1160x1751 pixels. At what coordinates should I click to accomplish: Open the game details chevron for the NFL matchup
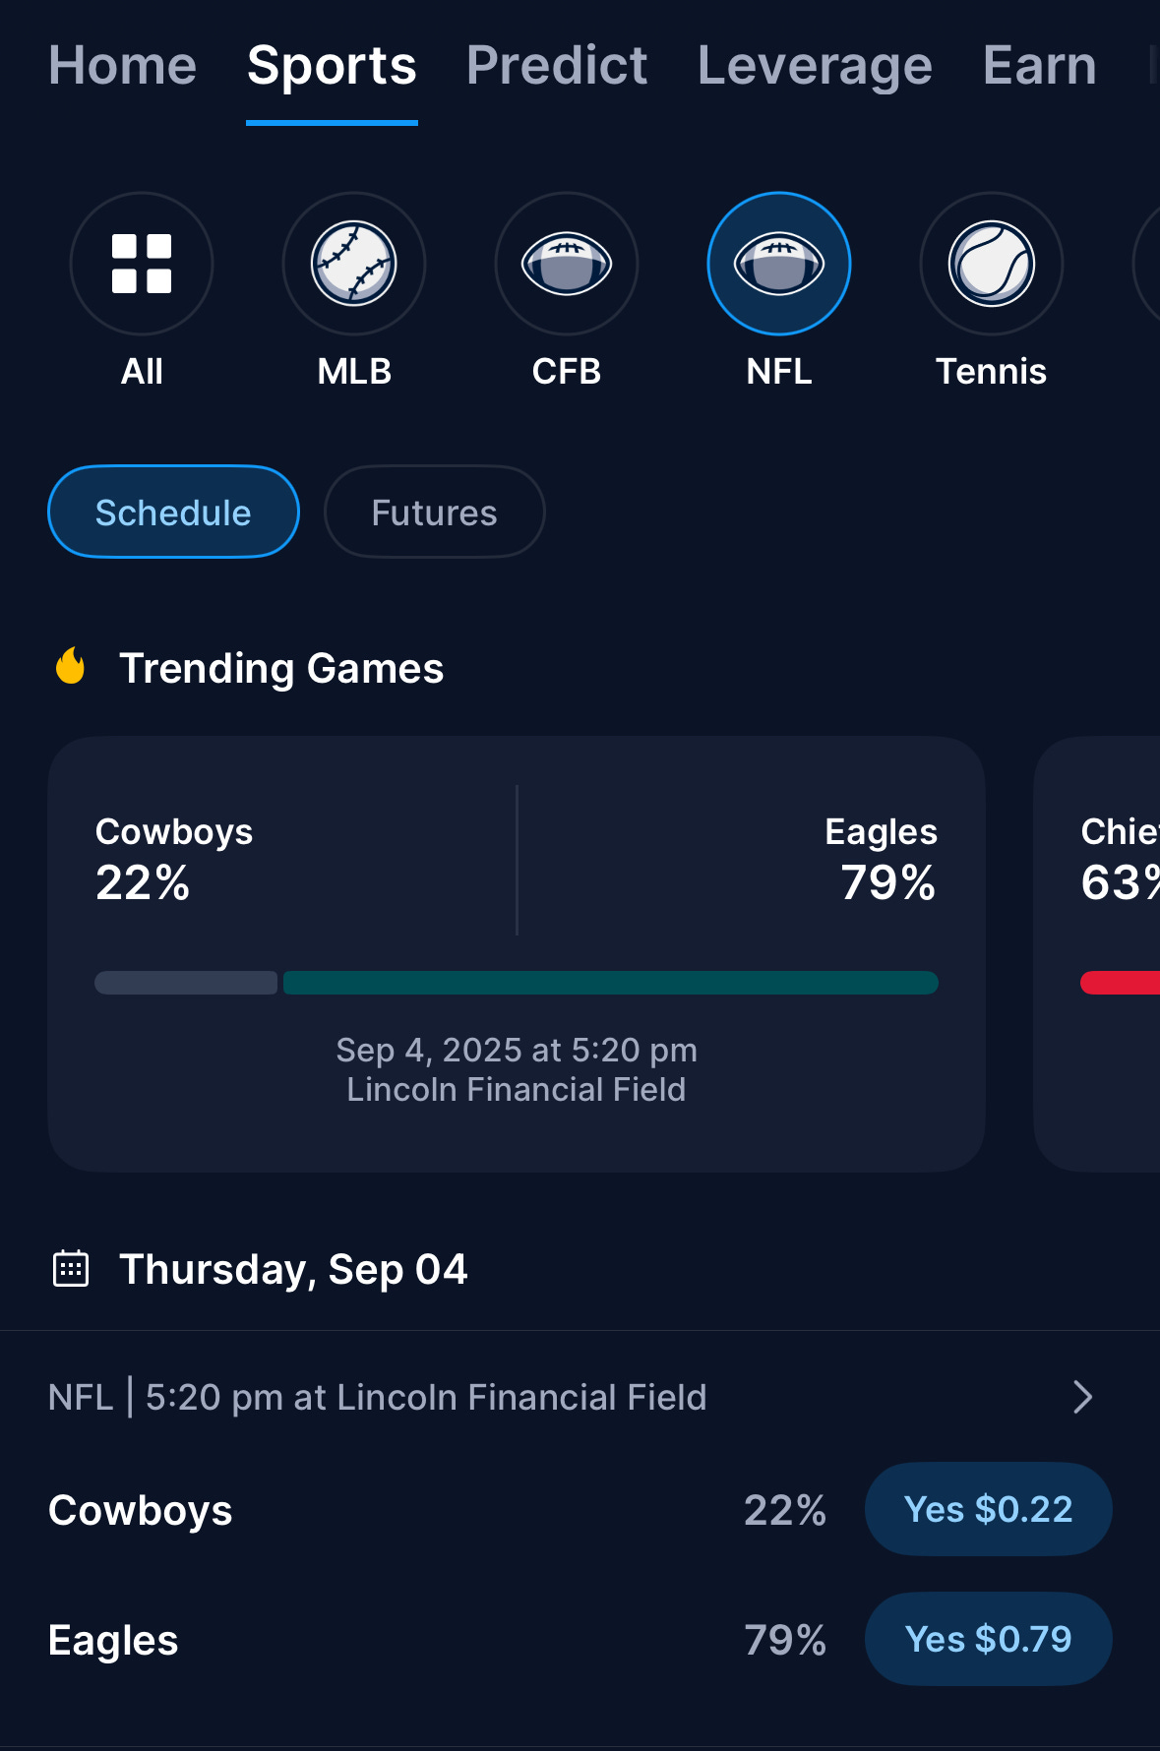(1082, 1397)
